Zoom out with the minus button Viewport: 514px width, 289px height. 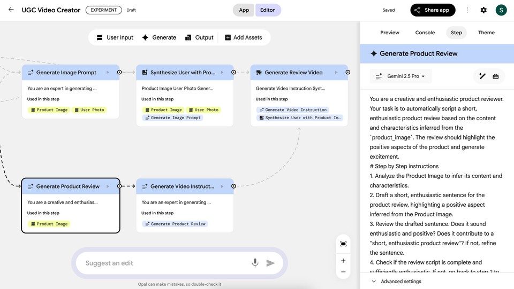coord(343,272)
